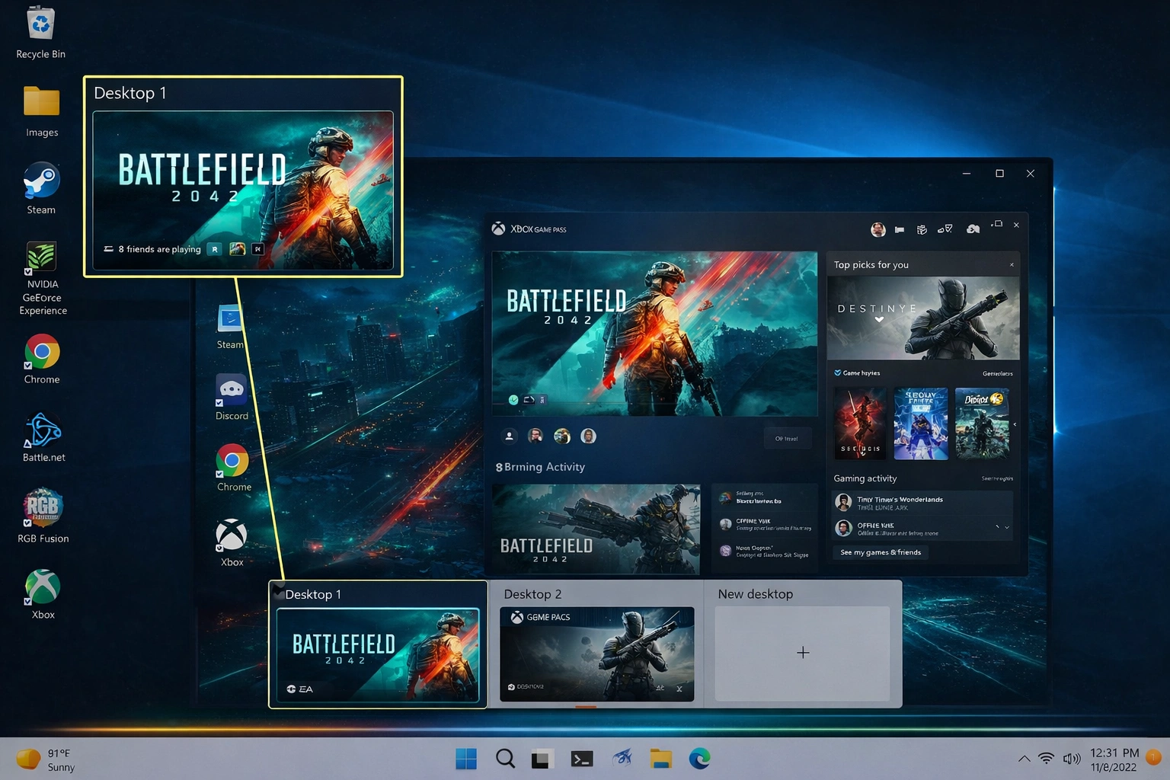Select the cloud gaming icon in Game Pass toolbar
1170x780 pixels.
973,229
